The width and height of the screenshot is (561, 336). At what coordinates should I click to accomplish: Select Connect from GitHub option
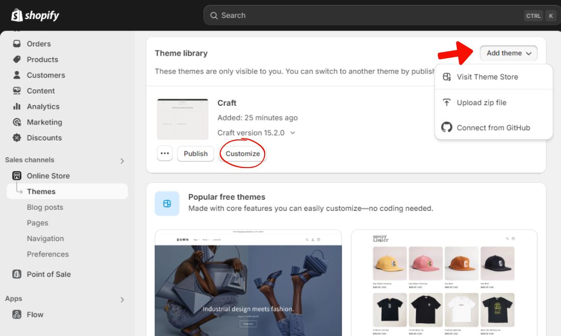[x=494, y=128]
